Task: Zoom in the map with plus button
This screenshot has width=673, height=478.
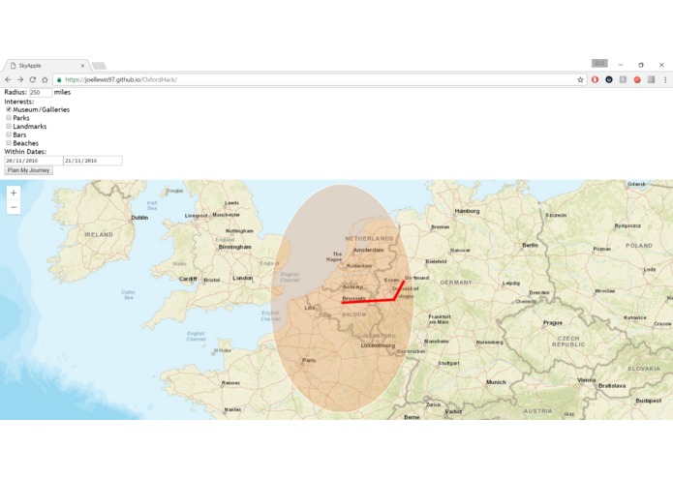Action: point(14,193)
